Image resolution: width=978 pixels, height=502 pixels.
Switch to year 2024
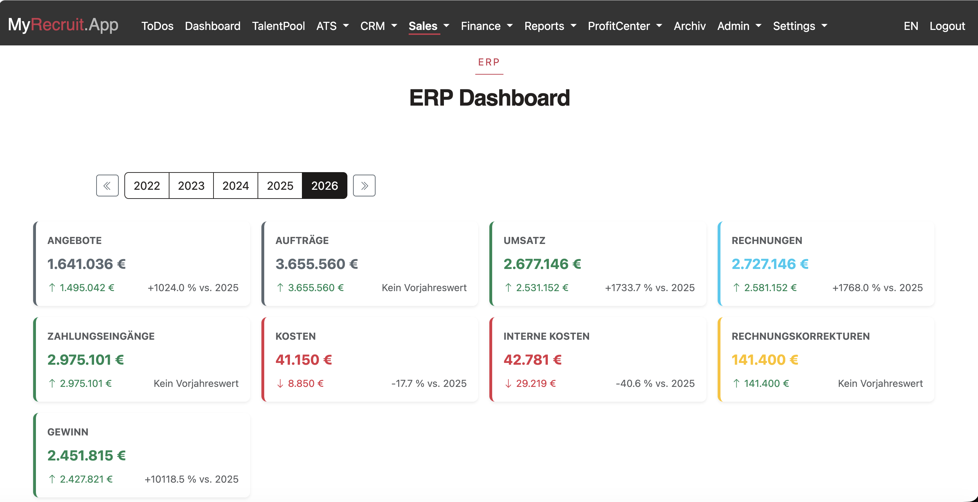click(235, 186)
